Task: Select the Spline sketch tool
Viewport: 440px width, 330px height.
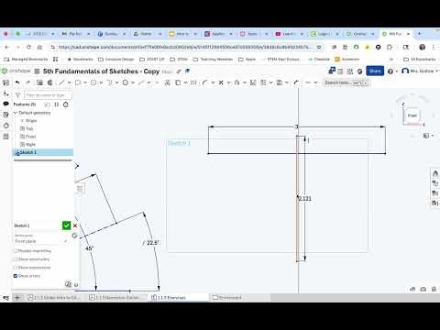Action: pyautogui.click(x=141, y=82)
